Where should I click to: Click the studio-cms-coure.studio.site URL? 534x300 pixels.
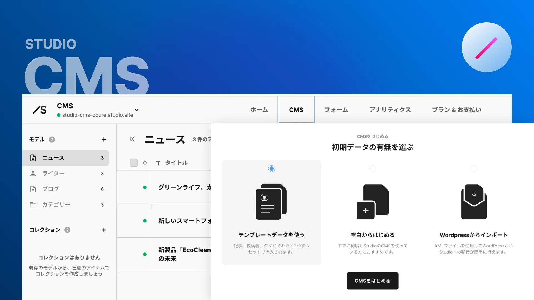[98, 115]
